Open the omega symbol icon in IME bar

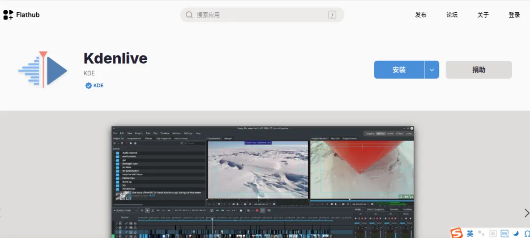[527, 233]
